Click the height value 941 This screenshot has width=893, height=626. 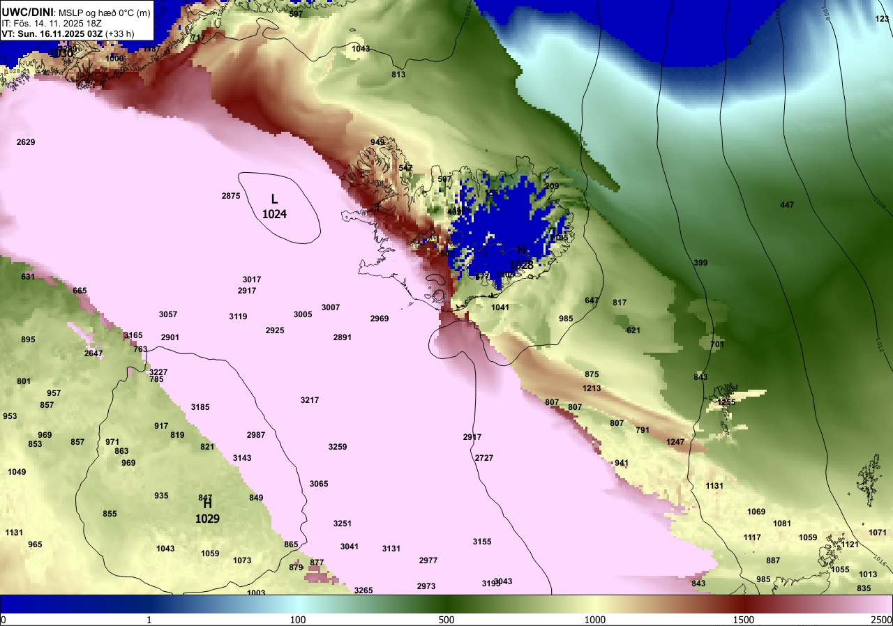point(622,463)
